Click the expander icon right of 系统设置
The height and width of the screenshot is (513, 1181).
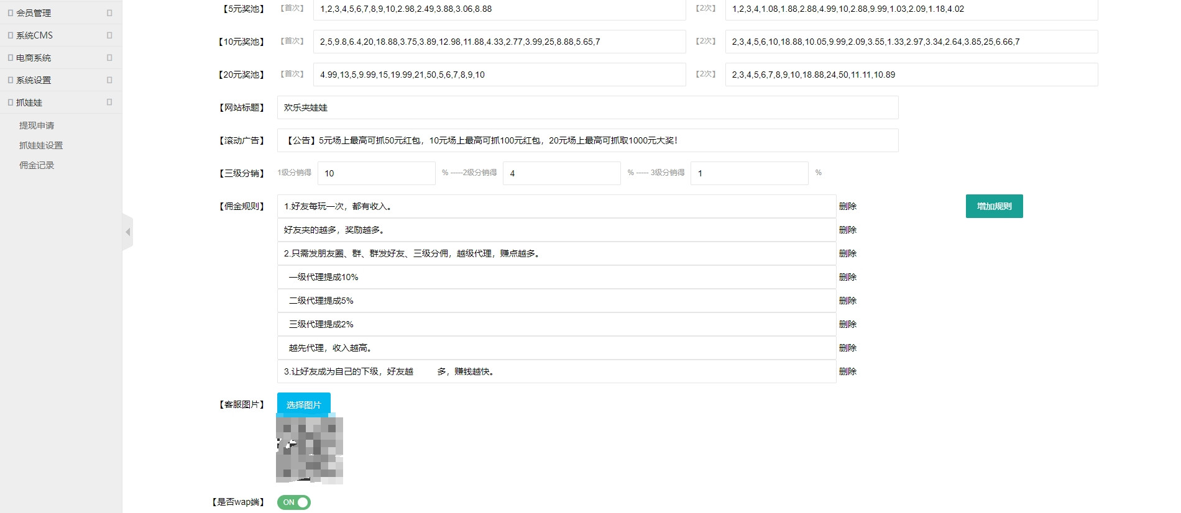click(x=109, y=80)
